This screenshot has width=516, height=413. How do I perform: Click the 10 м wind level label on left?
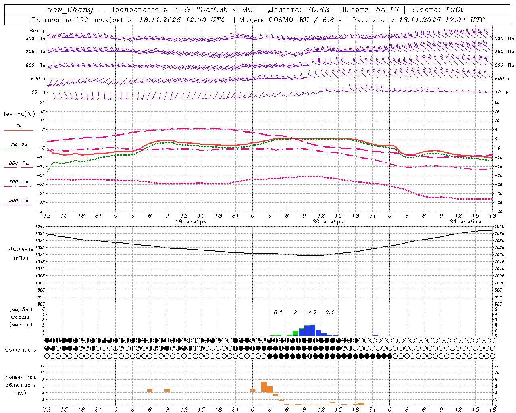(39, 92)
